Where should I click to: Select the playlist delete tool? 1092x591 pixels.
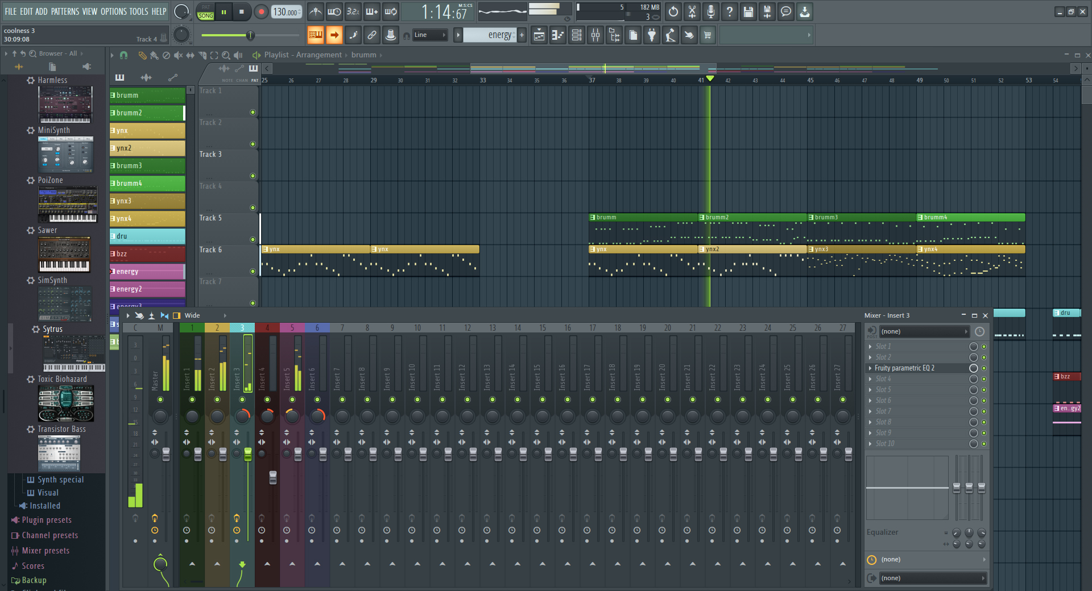click(x=166, y=55)
